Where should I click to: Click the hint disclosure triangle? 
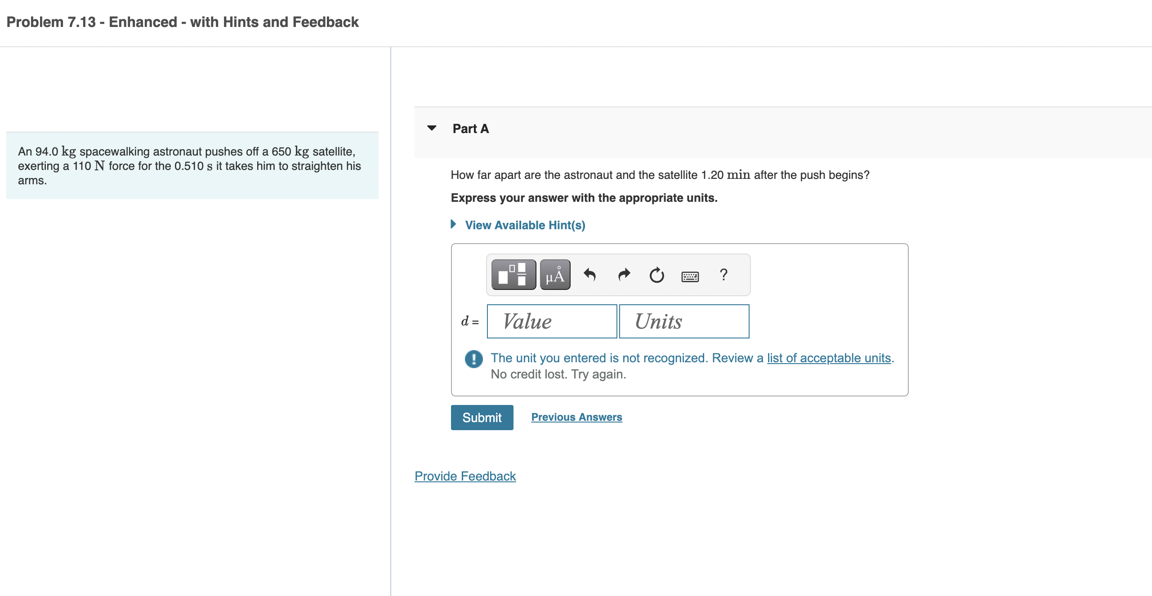tap(454, 224)
